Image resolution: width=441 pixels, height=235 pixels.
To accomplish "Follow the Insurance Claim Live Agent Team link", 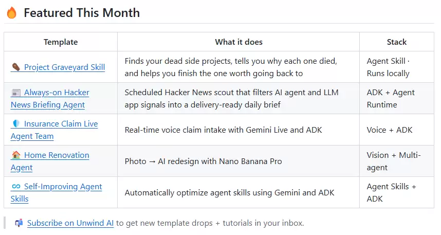I will click(54, 130).
